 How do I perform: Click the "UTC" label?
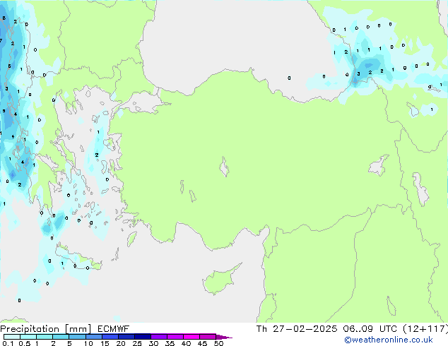coord(388,329)
